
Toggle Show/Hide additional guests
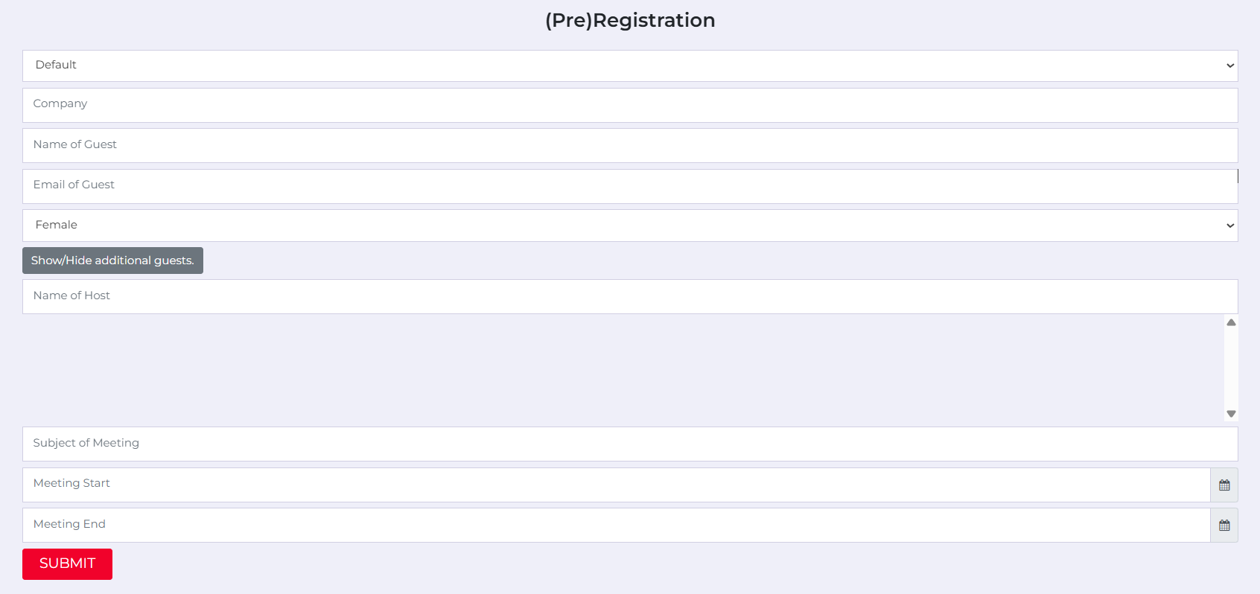(x=112, y=261)
